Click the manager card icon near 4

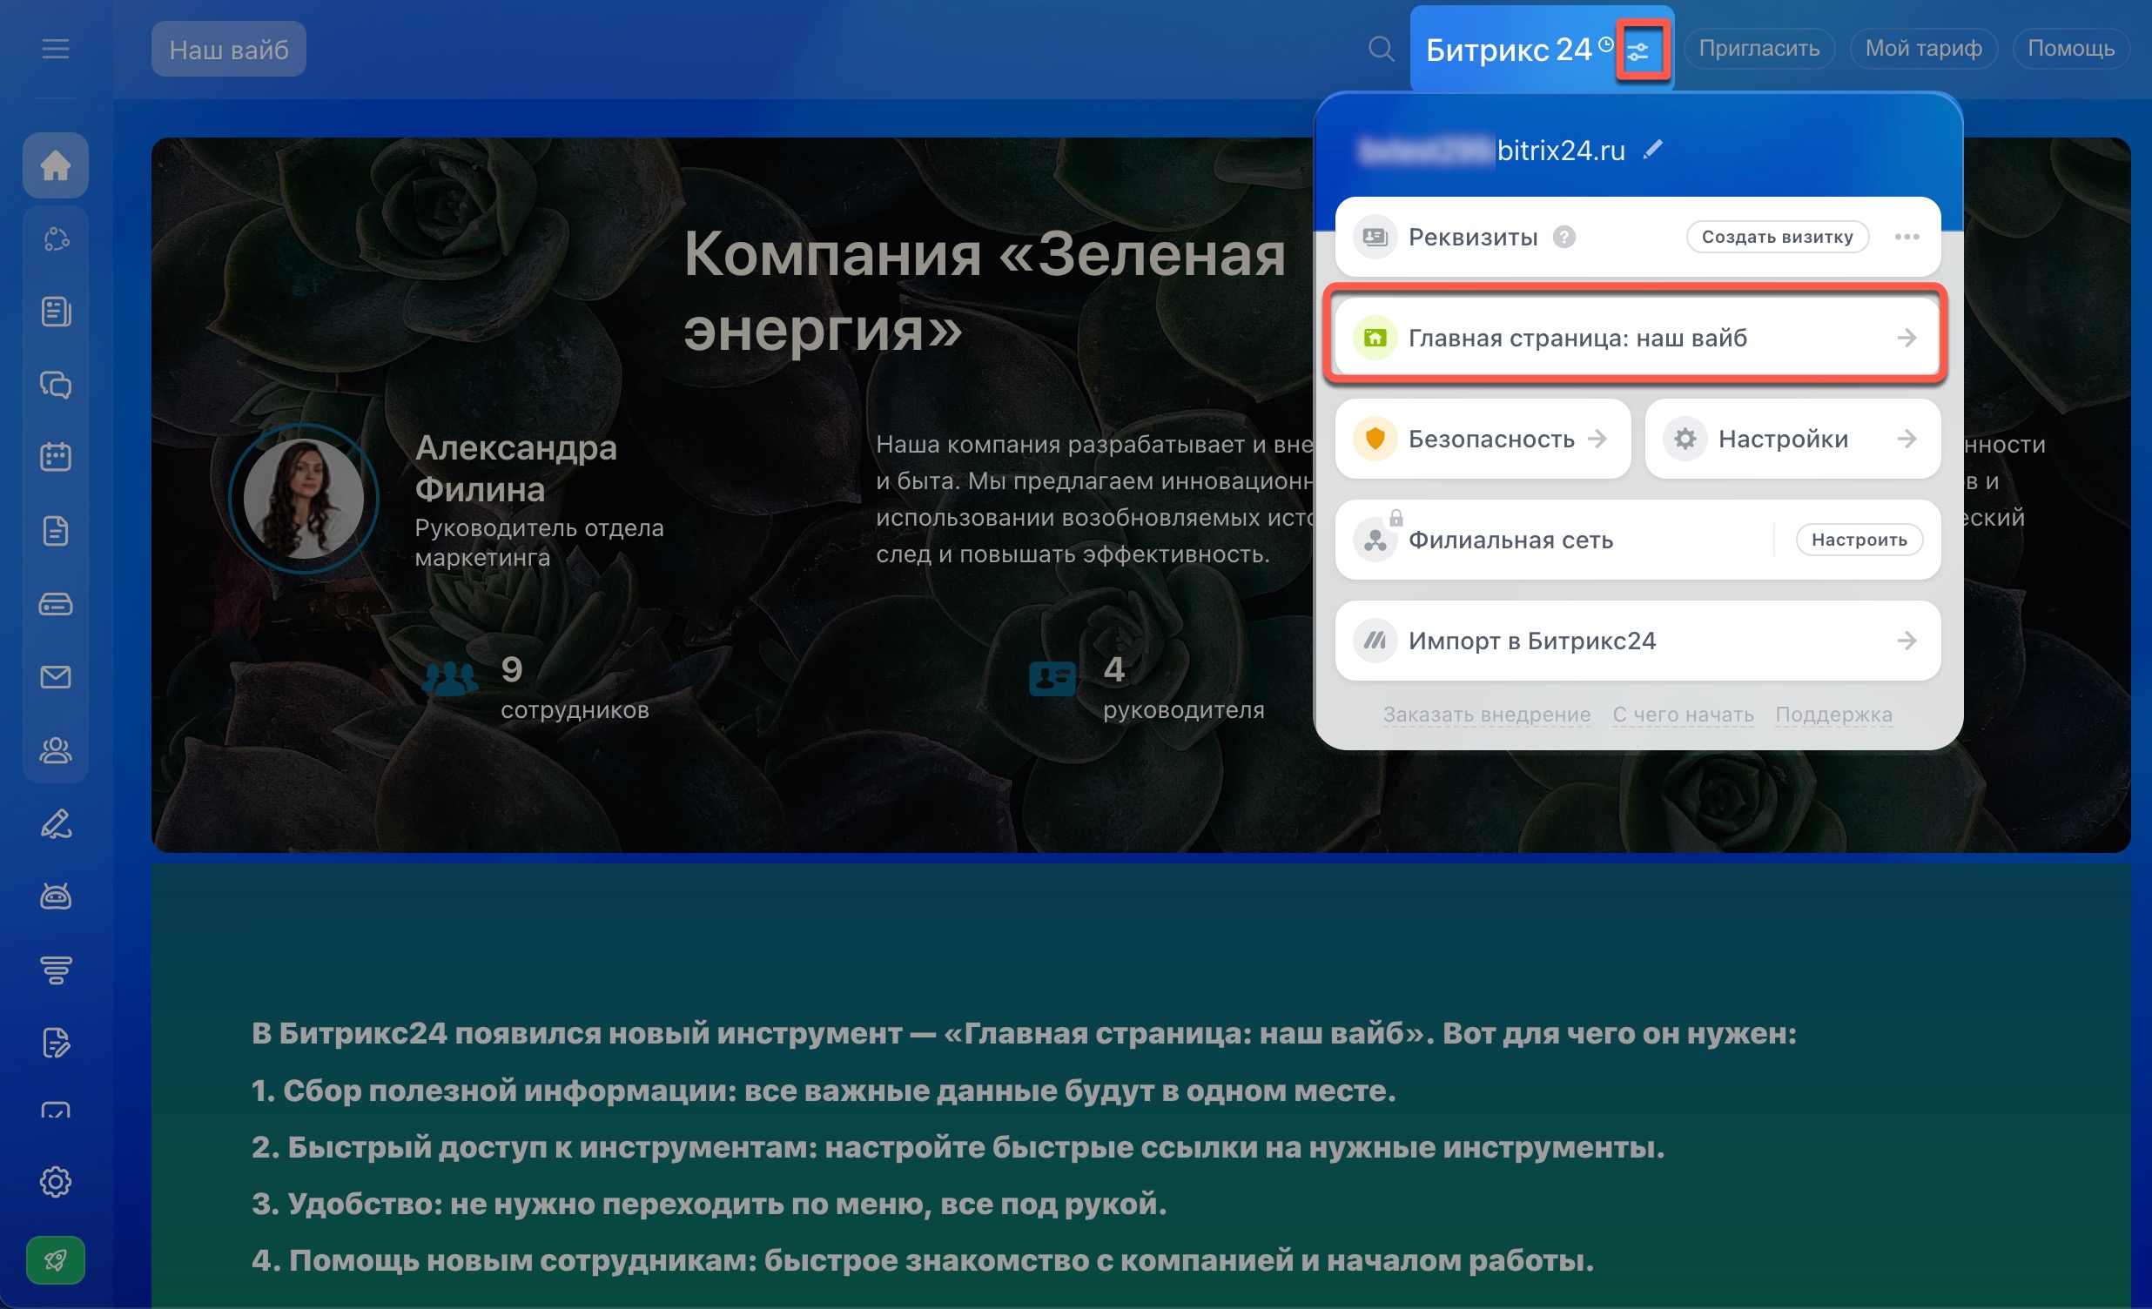coord(1052,678)
